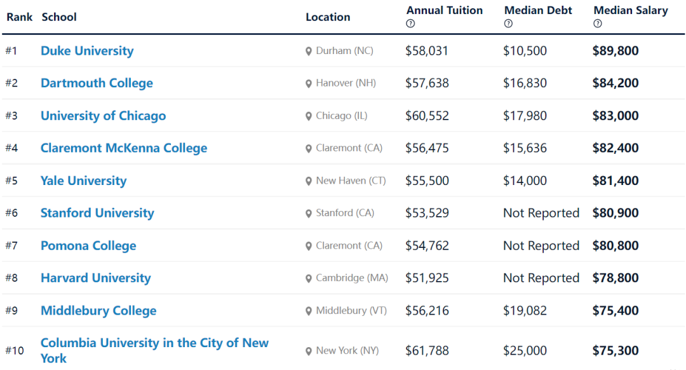Open the Dartmouth College link
686x370 pixels.
[97, 83]
